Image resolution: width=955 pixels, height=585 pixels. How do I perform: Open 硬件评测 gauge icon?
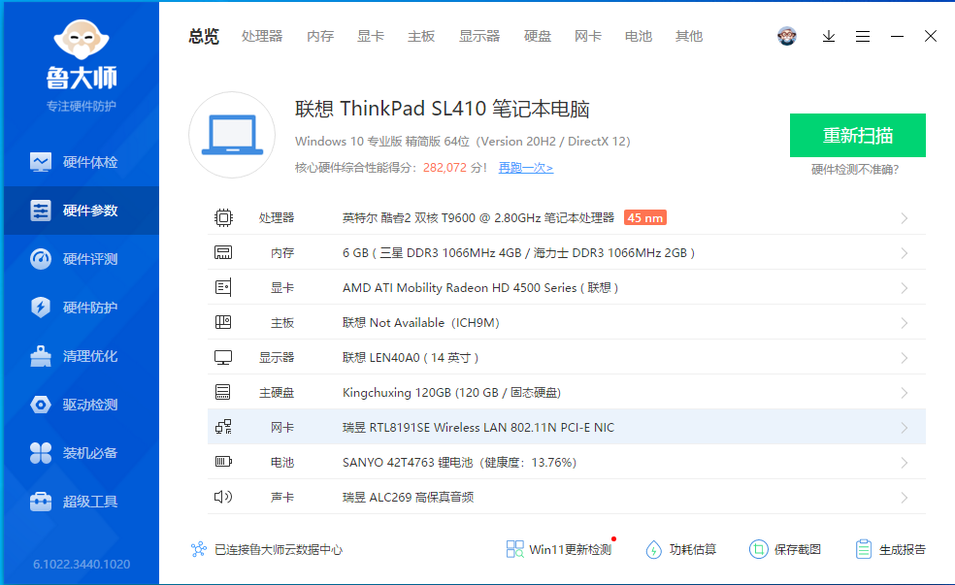click(x=41, y=259)
